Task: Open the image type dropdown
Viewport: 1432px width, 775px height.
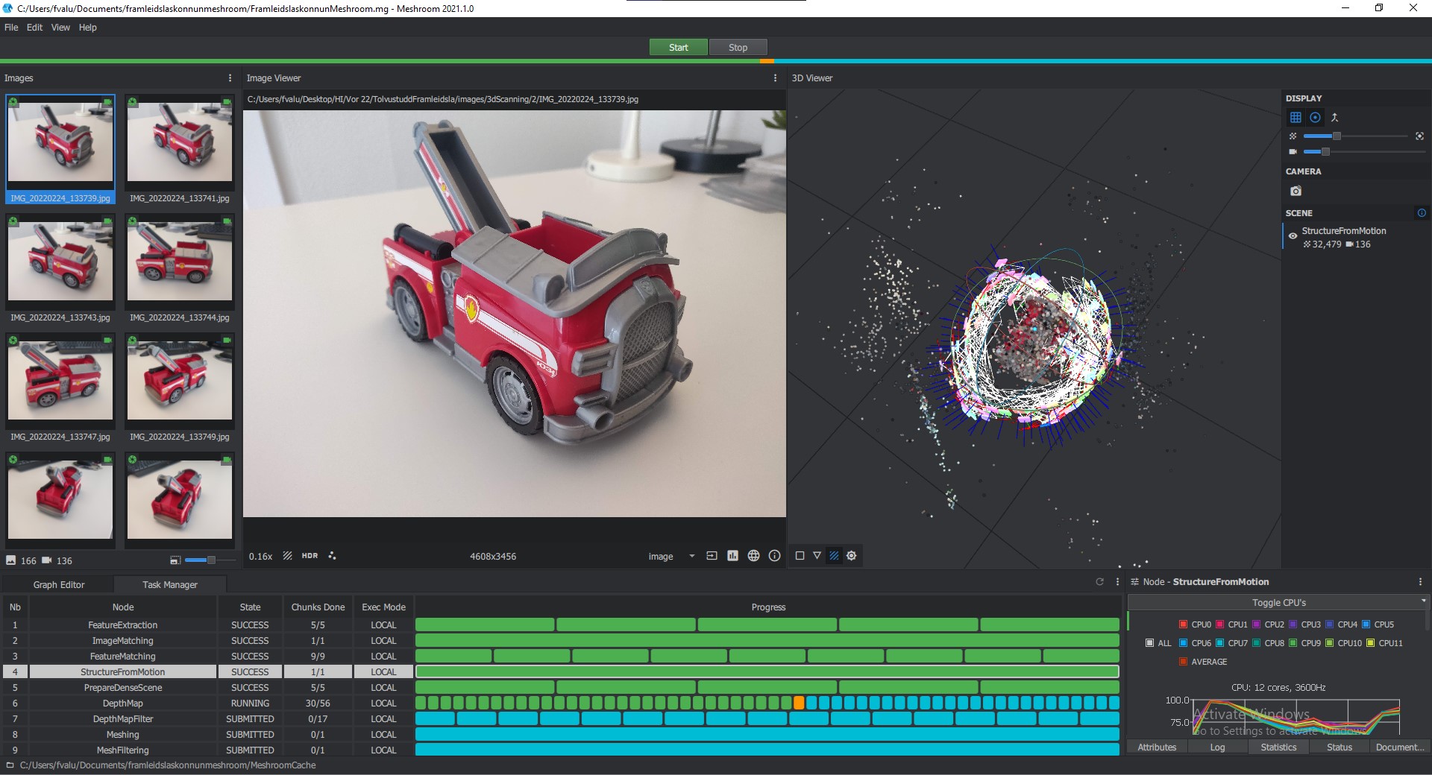Action: tap(671, 556)
